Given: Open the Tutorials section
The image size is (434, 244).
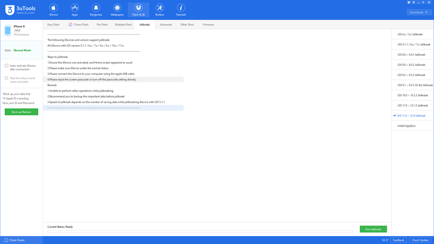Looking at the screenshot, I should pyautogui.click(x=181, y=10).
